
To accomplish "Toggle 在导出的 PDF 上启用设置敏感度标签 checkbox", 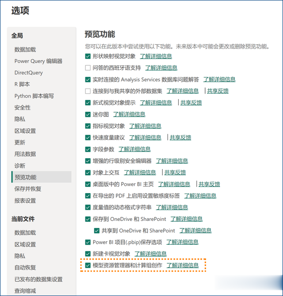I will click(x=88, y=196).
